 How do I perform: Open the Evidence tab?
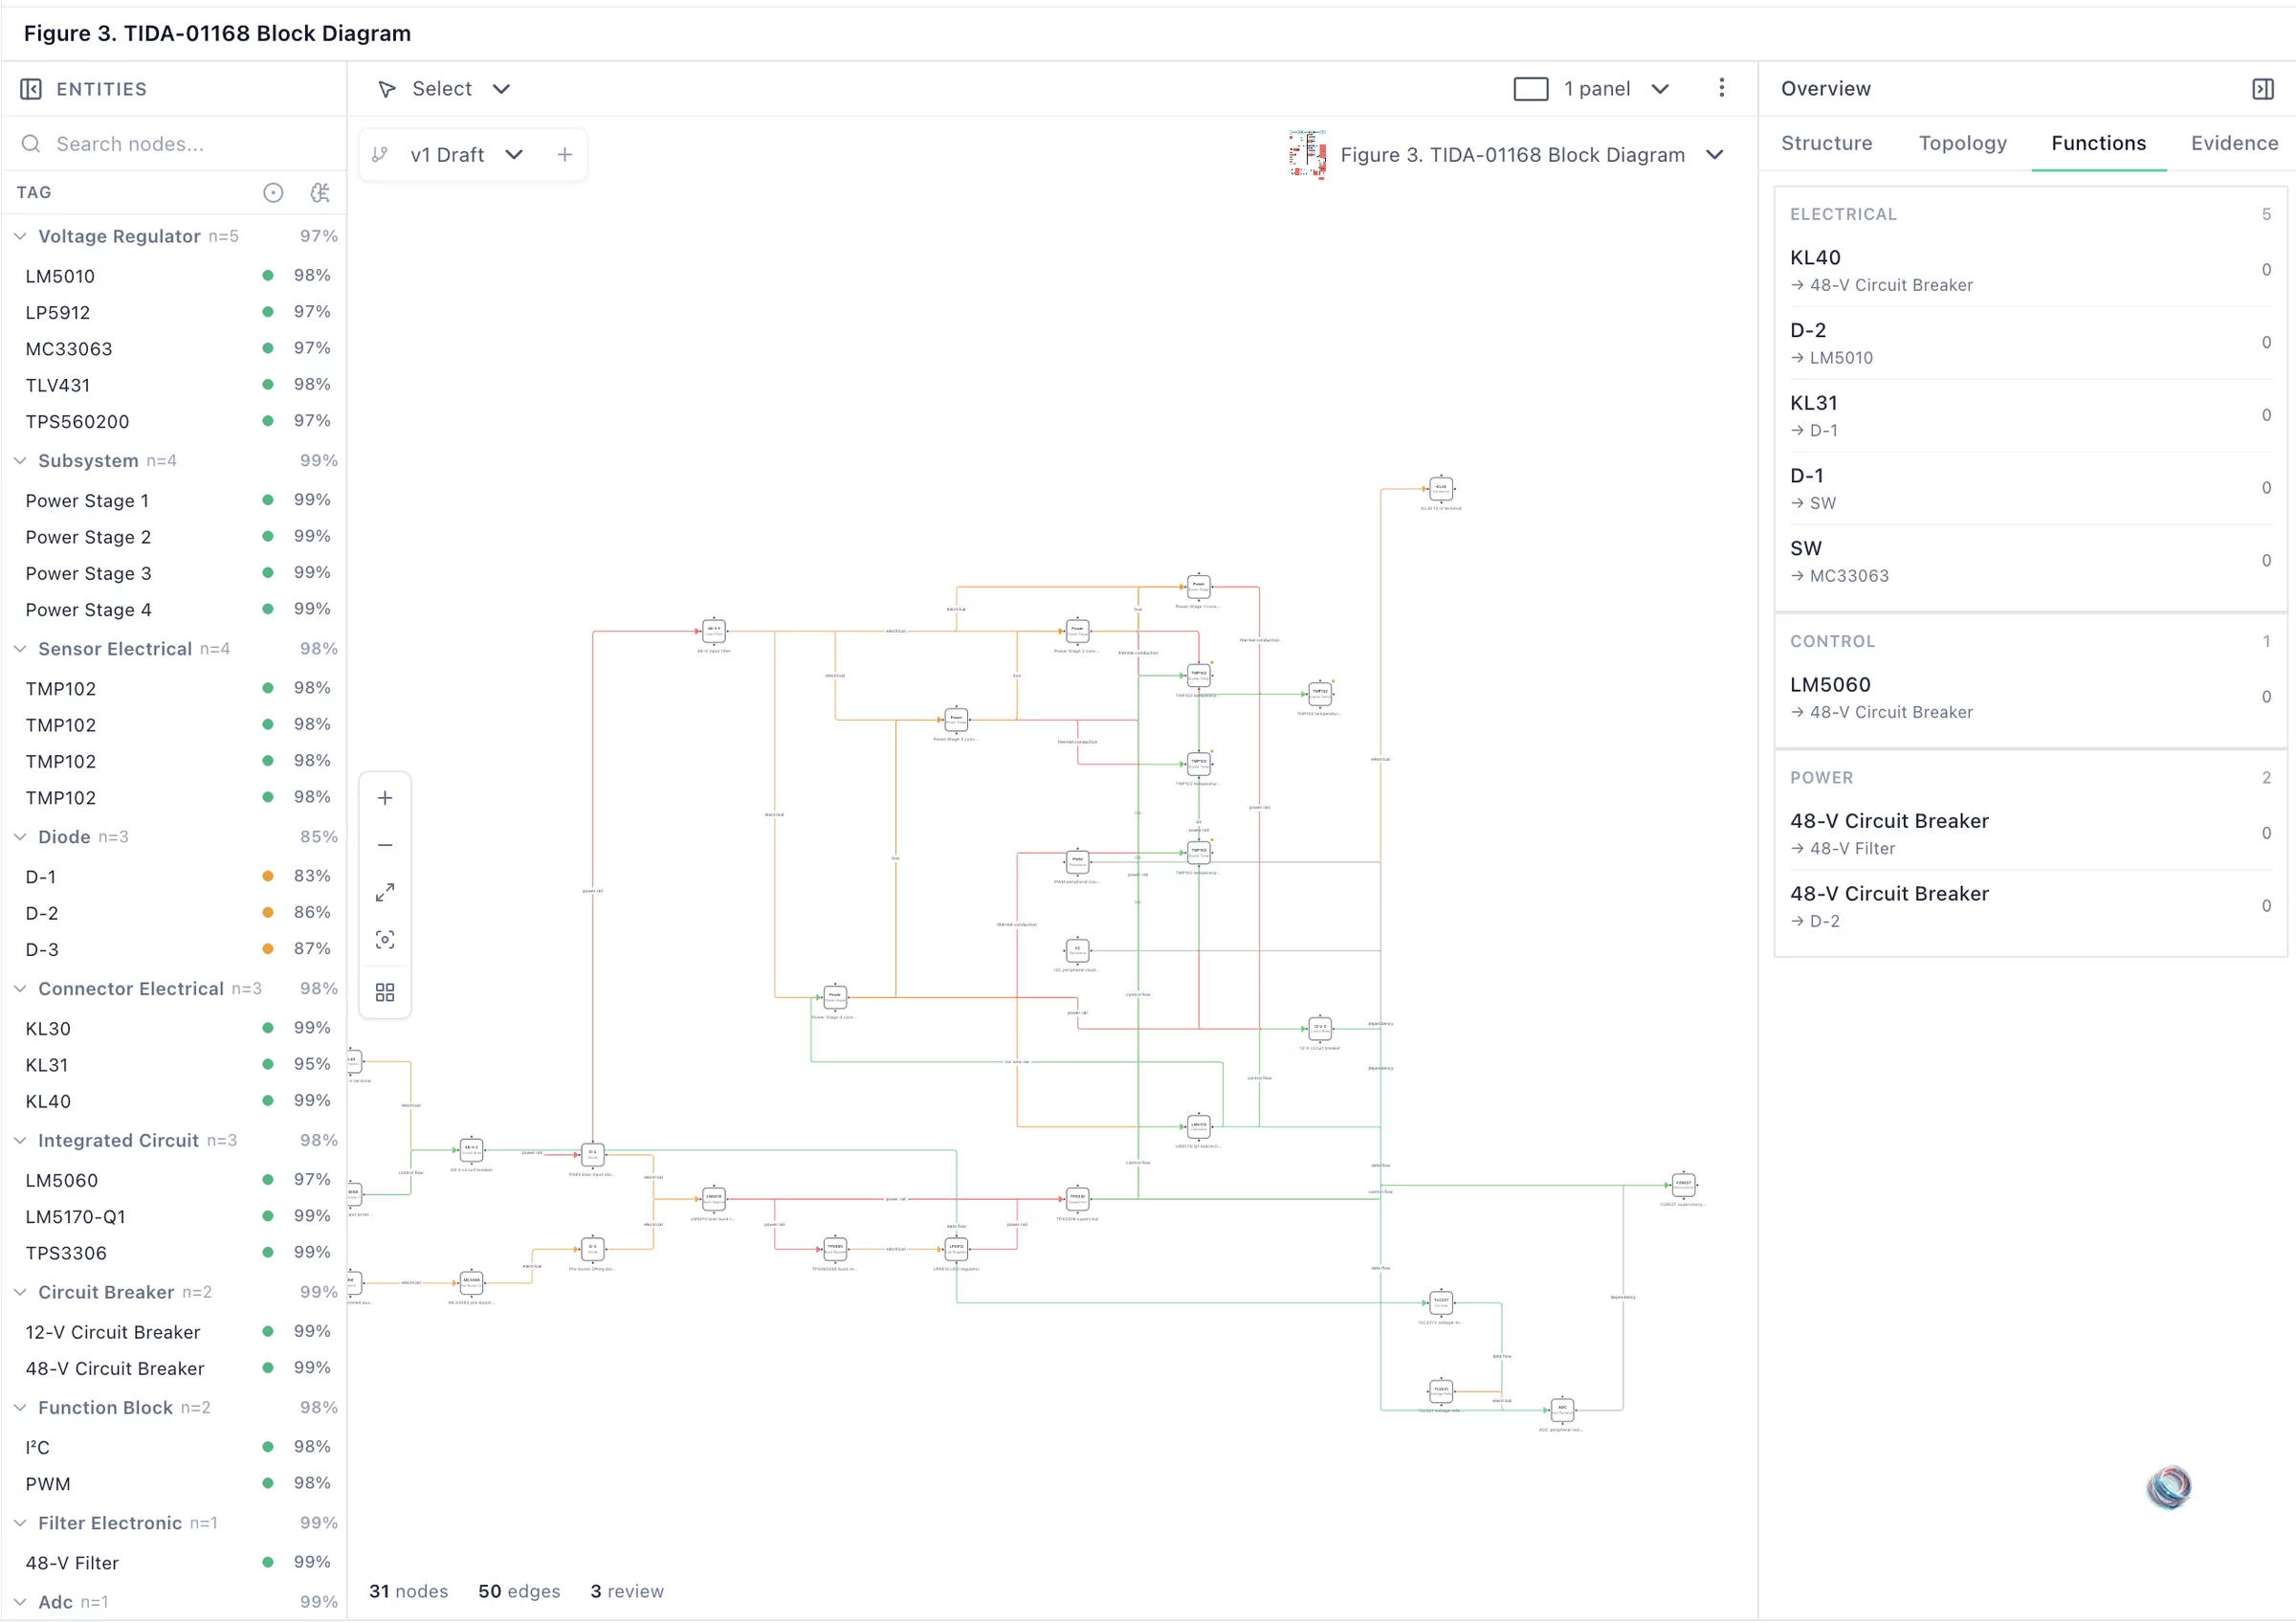[x=2234, y=143]
